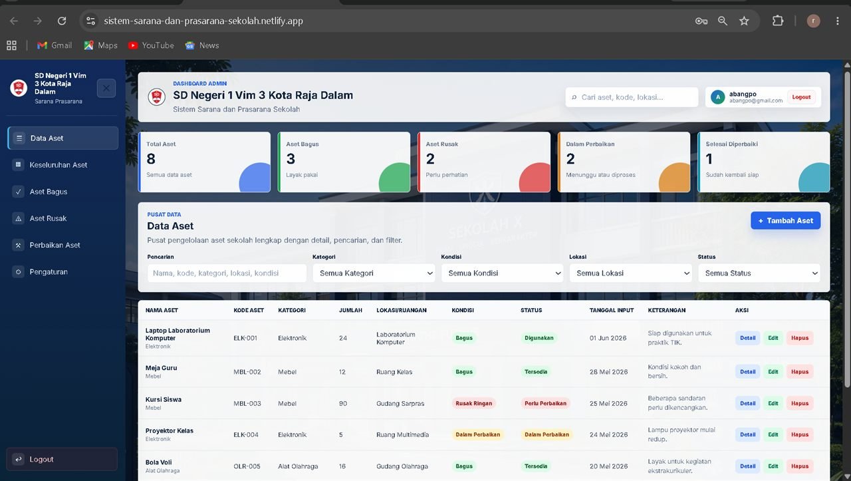Bookmark this page with the star icon
Image resolution: width=851 pixels, height=481 pixels.
(744, 21)
